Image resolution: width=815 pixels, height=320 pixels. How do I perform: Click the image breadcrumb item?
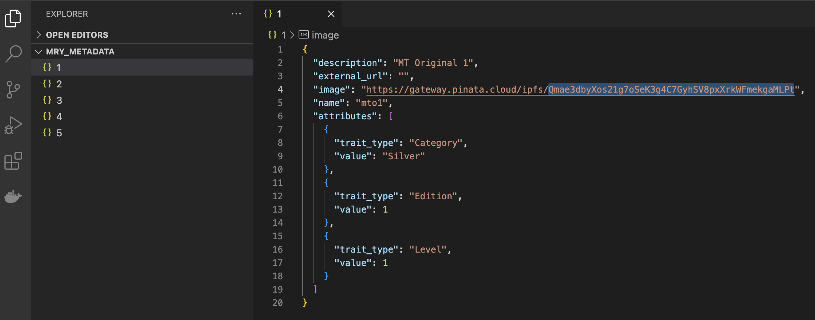click(x=325, y=35)
